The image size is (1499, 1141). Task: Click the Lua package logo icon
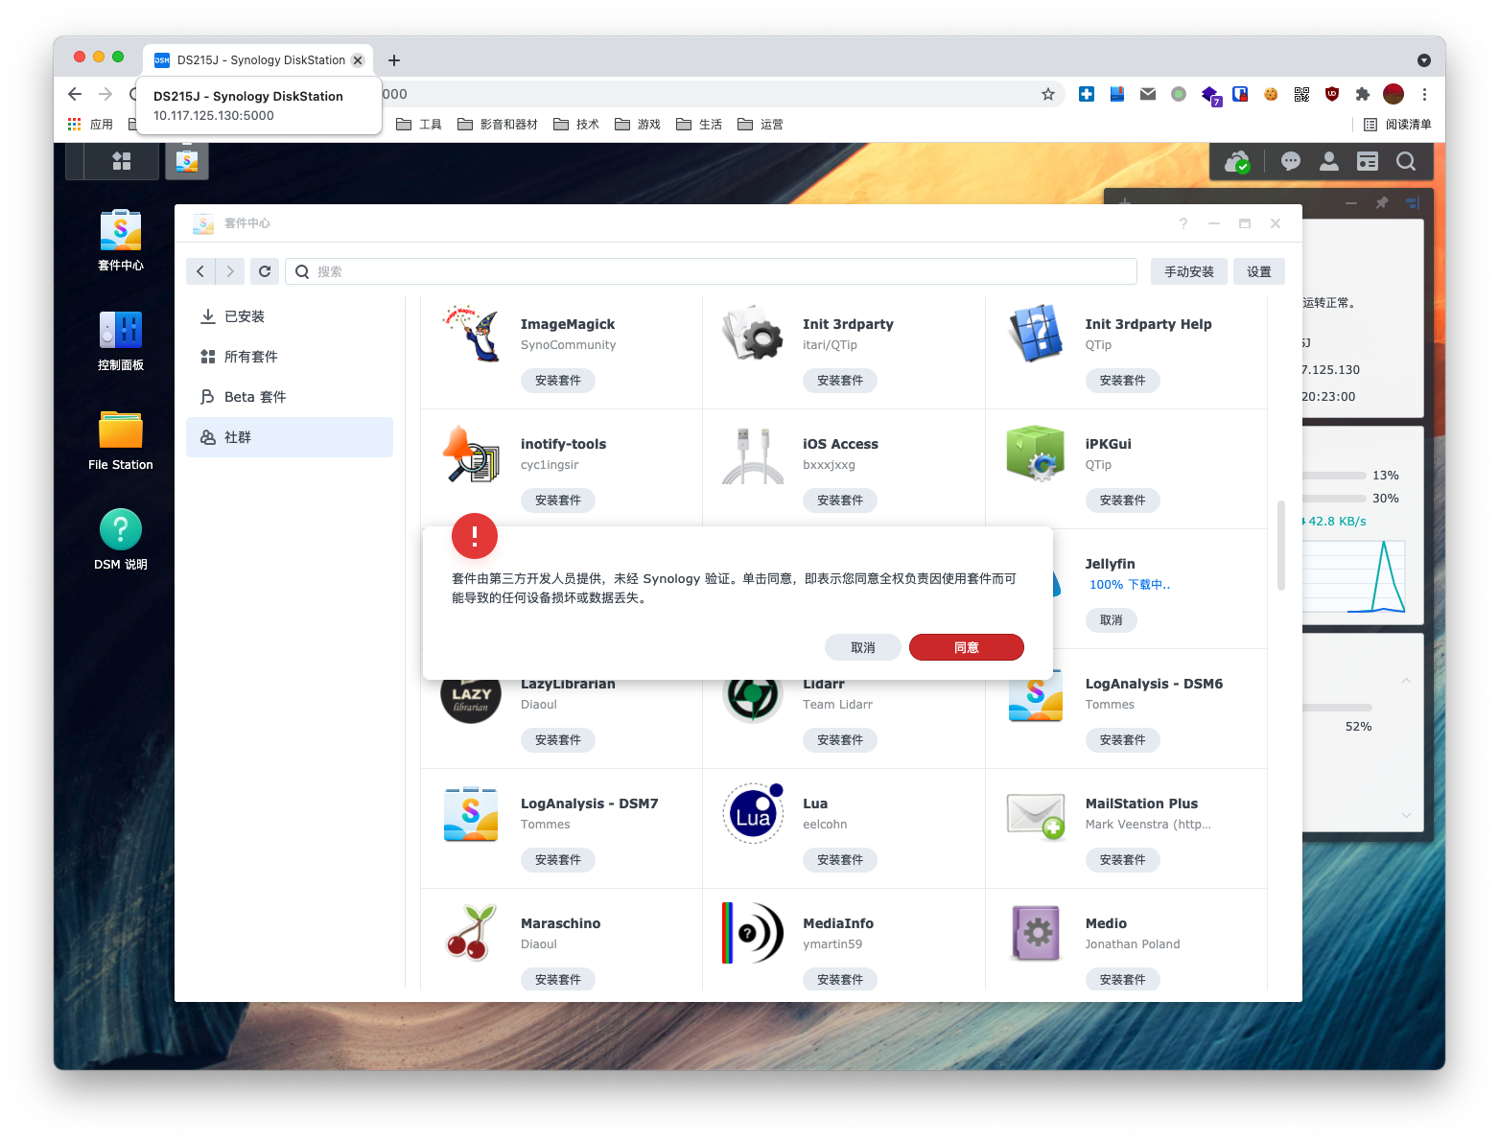753,813
